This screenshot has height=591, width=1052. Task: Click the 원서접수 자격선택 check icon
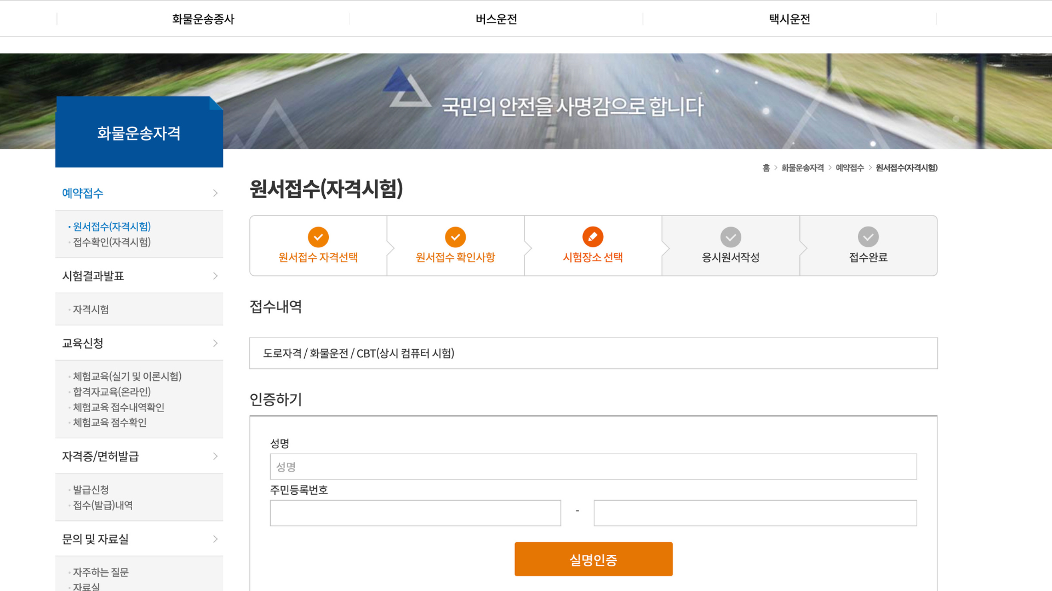click(x=318, y=237)
